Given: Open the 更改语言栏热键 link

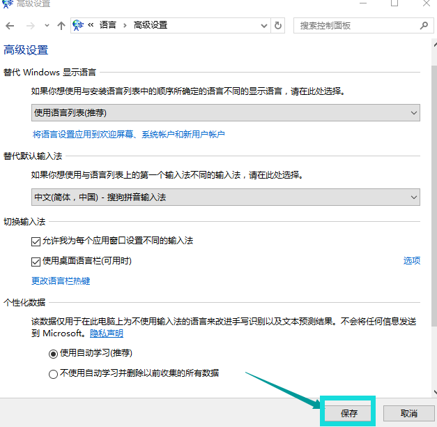Looking at the screenshot, I should coord(61,281).
